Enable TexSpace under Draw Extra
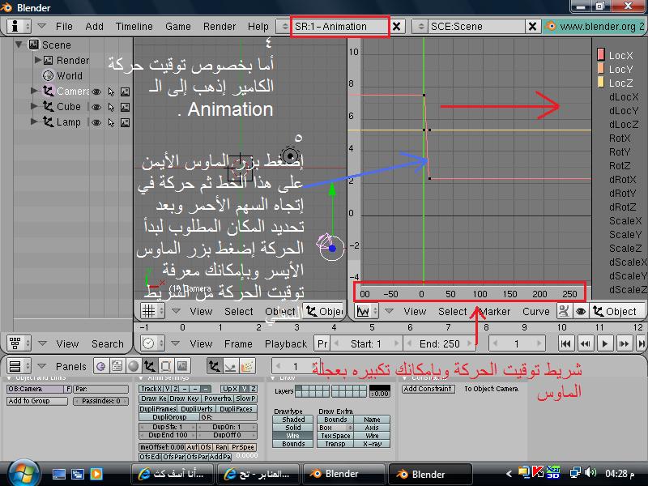The width and height of the screenshot is (648, 486). coord(335,436)
